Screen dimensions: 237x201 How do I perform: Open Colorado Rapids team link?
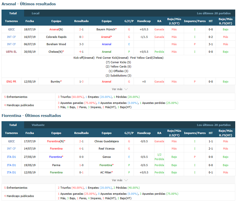56,37
